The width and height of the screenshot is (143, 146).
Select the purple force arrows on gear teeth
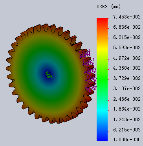(x=88, y=70)
